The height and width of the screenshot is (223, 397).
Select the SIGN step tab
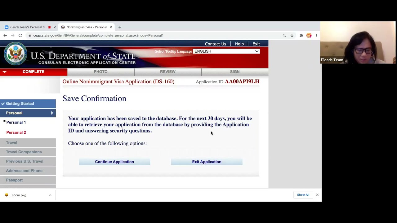235,72
